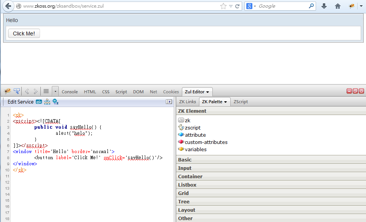Click the alert("helo"); code line
This screenshot has width=366, height=222.
point(74,133)
